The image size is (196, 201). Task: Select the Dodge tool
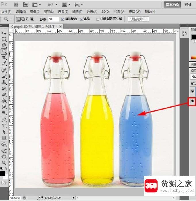(4, 112)
